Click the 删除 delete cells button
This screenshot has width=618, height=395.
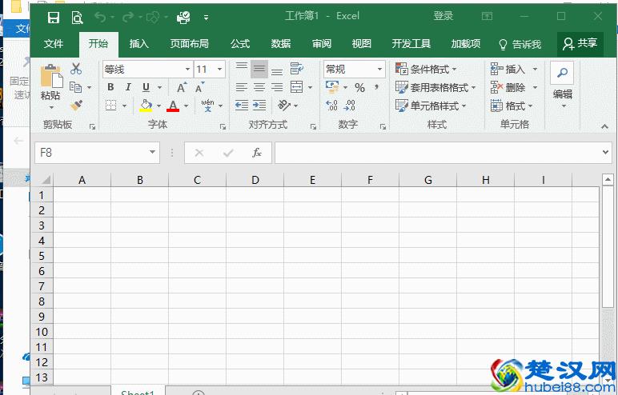[508, 87]
